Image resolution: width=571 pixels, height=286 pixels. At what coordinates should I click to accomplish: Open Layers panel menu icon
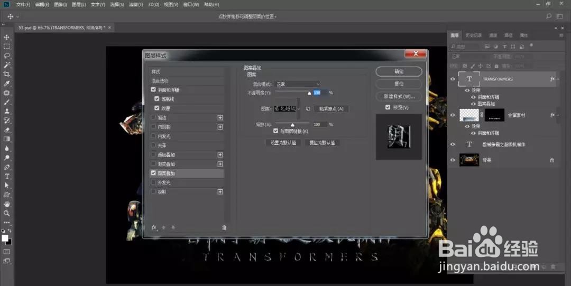[x=561, y=35]
